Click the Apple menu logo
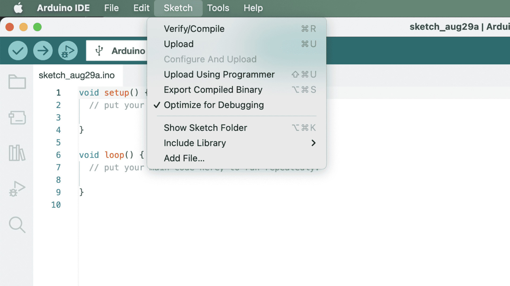 tap(18, 8)
